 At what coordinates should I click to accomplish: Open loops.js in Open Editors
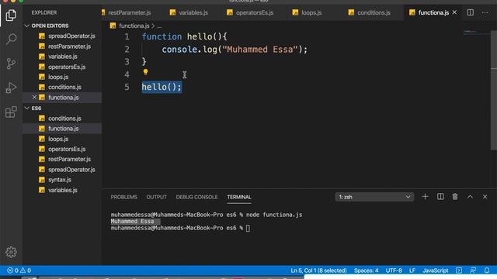click(x=62, y=77)
